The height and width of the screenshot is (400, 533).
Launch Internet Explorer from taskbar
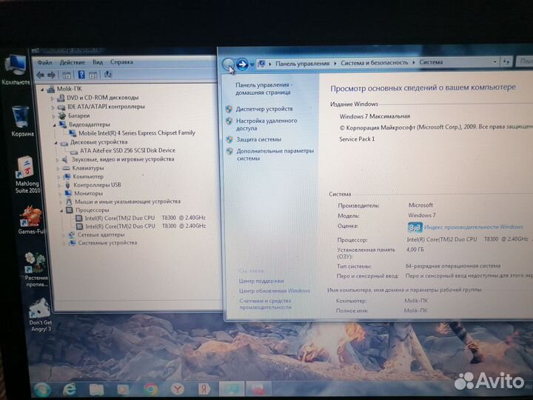click(x=70, y=389)
